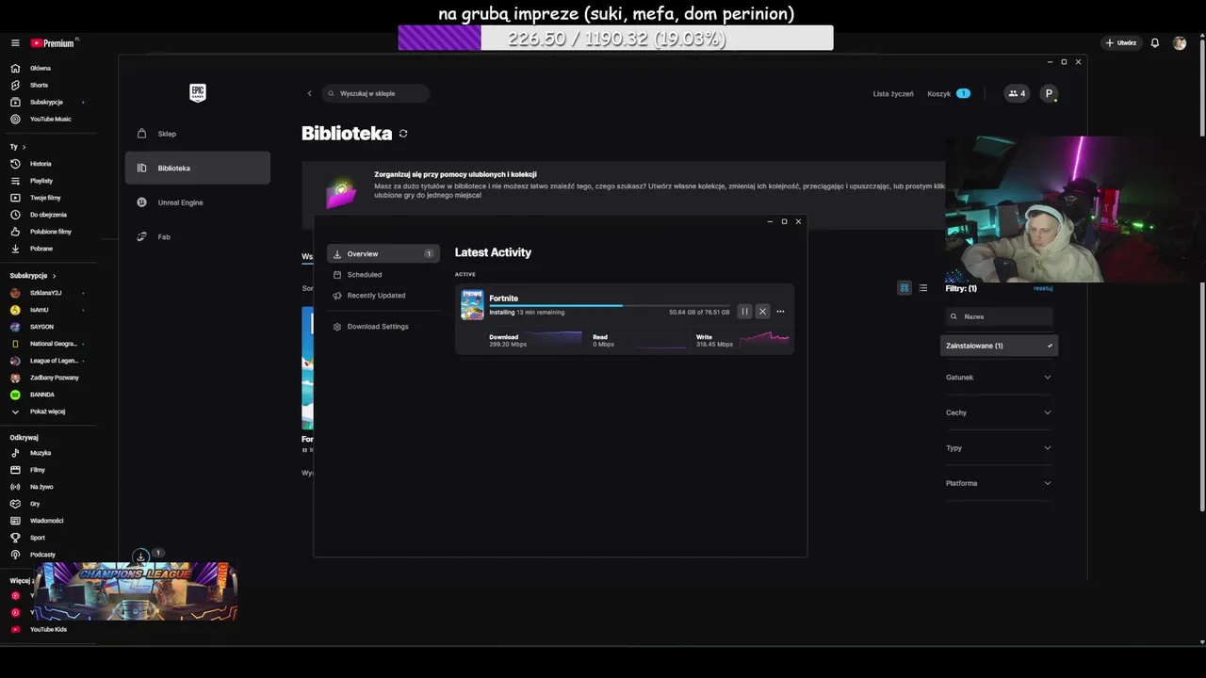Image resolution: width=1206 pixels, height=678 pixels.
Task: Open YouTube account avatar
Action: (x=1180, y=43)
